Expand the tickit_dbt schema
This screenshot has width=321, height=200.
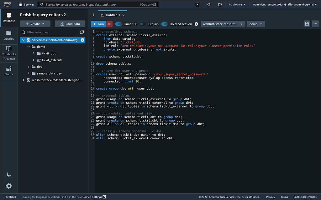coord(34,53)
